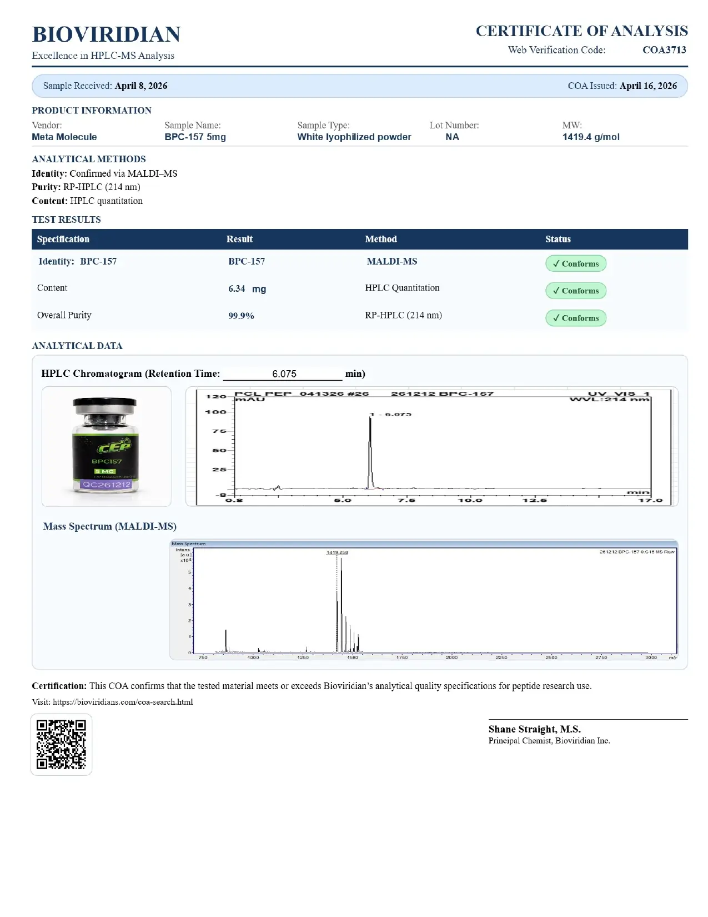Click the MALDI-MS method cell
Image resolution: width=708 pixels, height=917 pixels.
pyautogui.click(x=392, y=261)
